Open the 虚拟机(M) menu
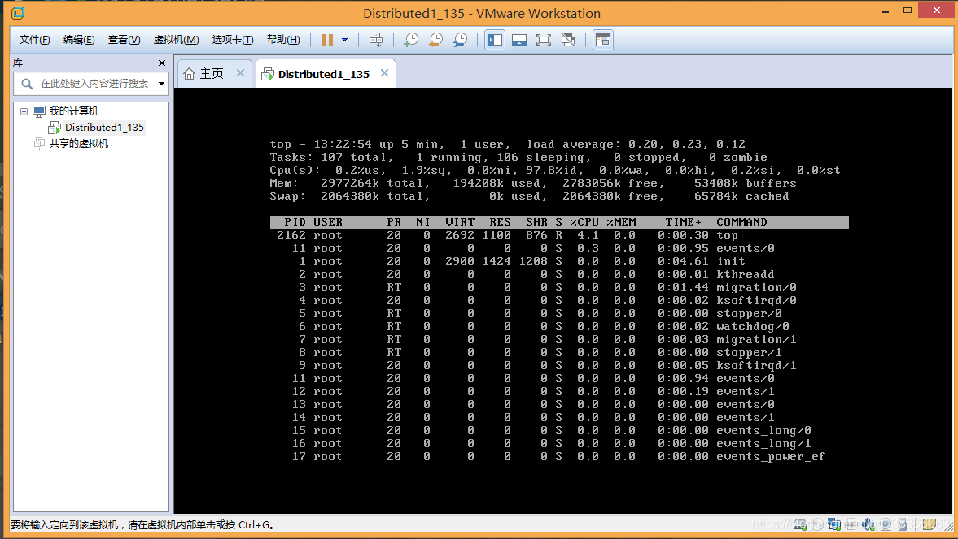This screenshot has width=958, height=539. coord(176,40)
